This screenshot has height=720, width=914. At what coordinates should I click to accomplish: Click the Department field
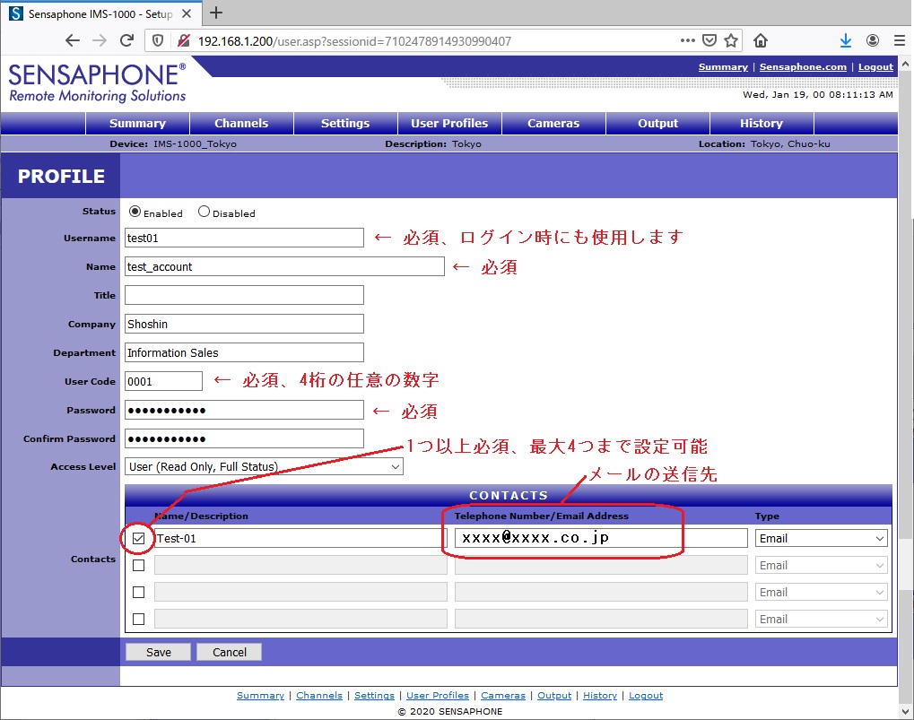[244, 352]
